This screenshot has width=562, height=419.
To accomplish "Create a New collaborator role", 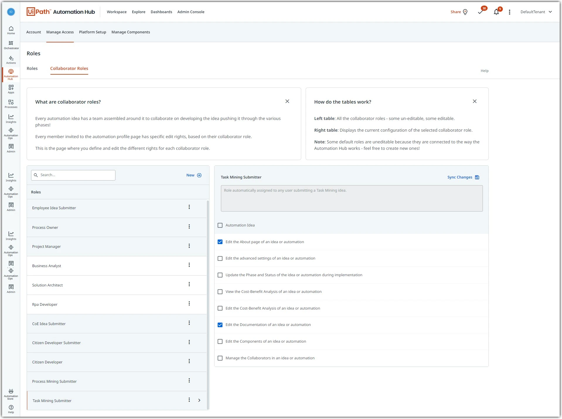I will pyautogui.click(x=194, y=175).
